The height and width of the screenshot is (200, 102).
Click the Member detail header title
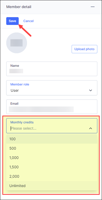pyautogui.click(x=19, y=7)
